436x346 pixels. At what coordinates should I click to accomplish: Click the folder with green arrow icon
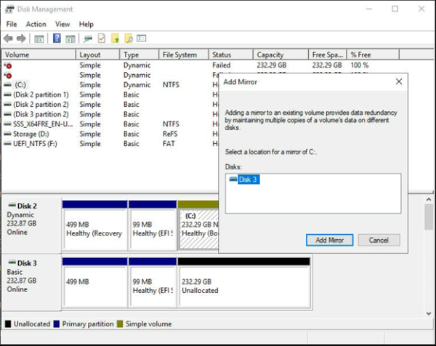click(115, 39)
